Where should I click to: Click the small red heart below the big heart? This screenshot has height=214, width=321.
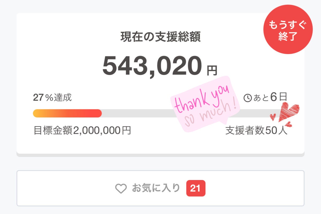click(288, 125)
